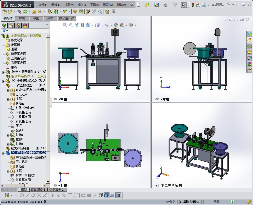Click the Previous View icon

[77, 25]
